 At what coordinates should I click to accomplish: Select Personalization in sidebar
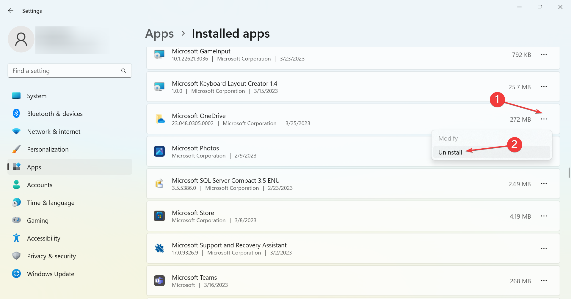point(70,149)
